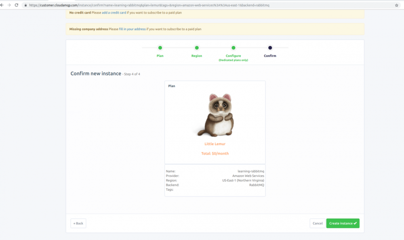
Task: Switch to the Region wizard step
Action: 197,56
